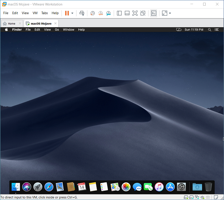224x200 pixels.
Task: Open VMware Edit menu
Action: point(15,13)
